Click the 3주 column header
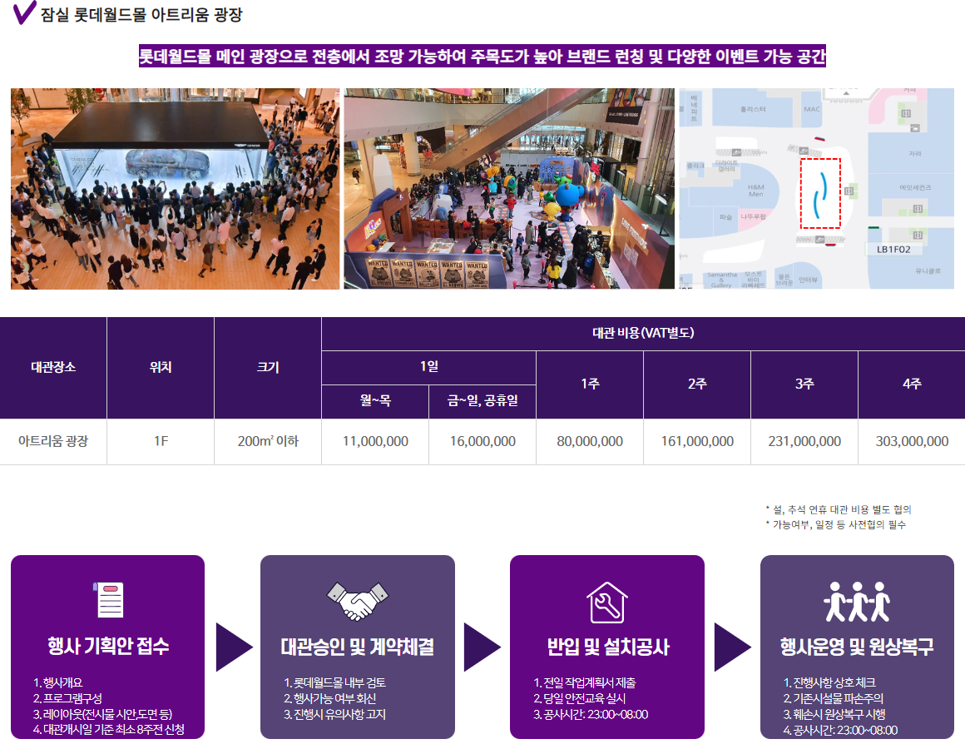 click(x=804, y=384)
